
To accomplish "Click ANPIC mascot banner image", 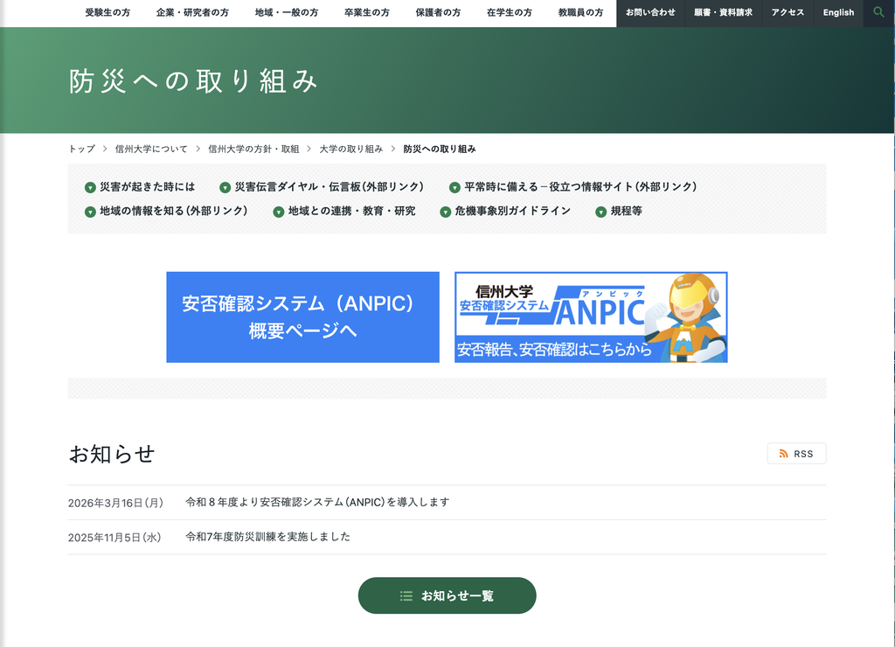I will click(591, 317).
